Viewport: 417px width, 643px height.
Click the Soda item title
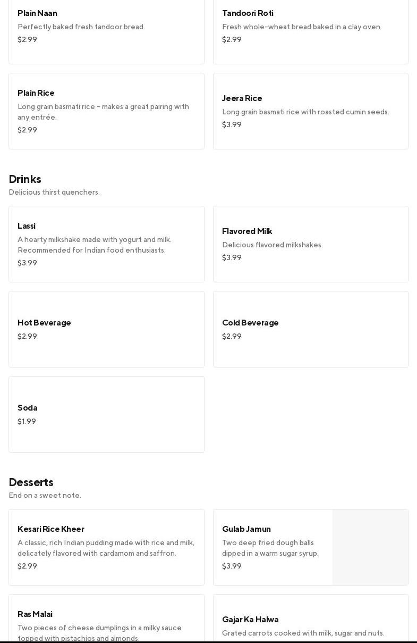(28, 408)
